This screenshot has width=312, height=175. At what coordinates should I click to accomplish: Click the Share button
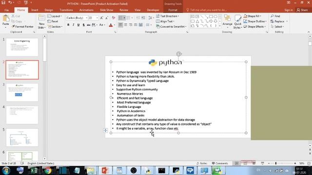coord(302,10)
